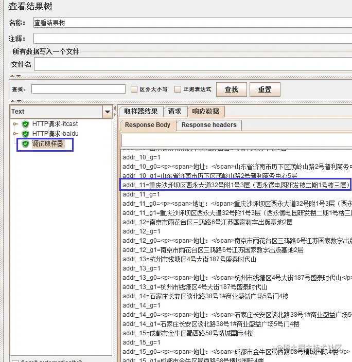This screenshot has height=362, width=352.
Task: Click the 查找 button
Action: [x=232, y=89]
